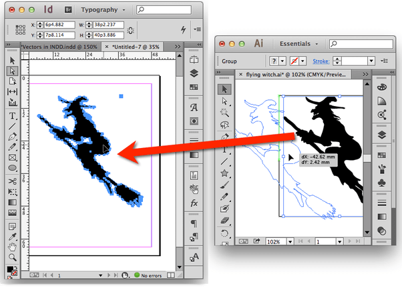This screenshot has height=308, width=402.
Task: Select the Illustrator Lasso tool
Action: click(224, 125)
